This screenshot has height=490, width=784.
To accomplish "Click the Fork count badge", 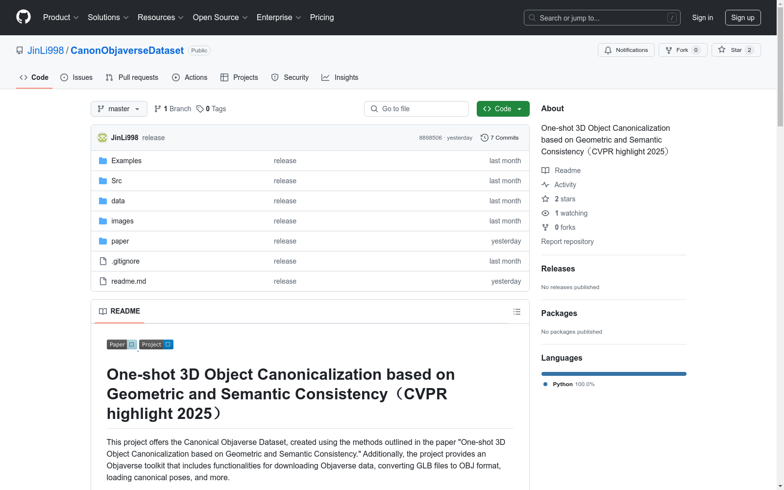I will click(x=696, y=50).
